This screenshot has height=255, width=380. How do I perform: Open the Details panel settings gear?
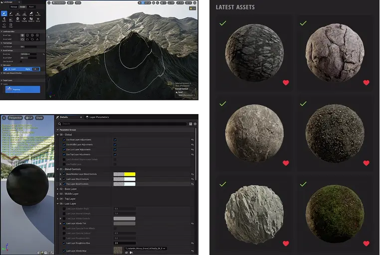tap(195, 124)
